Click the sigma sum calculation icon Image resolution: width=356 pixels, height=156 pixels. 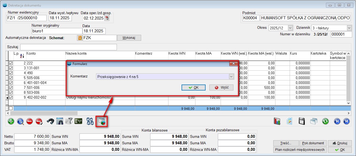[x=79, y=121]
